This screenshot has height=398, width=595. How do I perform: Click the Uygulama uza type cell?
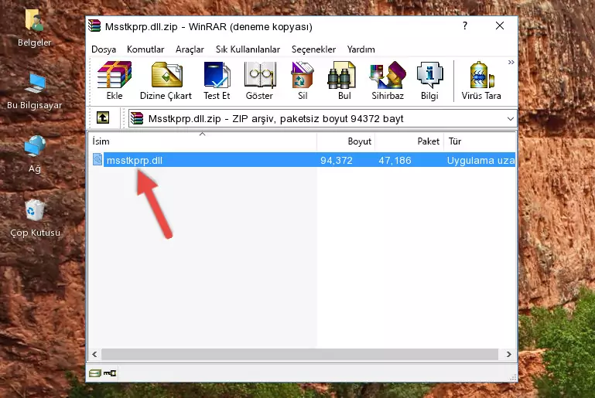pos(480,160)
